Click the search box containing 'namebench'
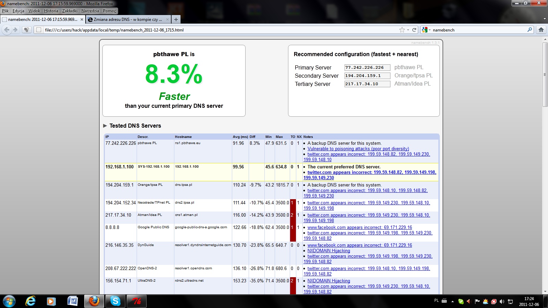The image size is (548, 308). tap(479, 30)
